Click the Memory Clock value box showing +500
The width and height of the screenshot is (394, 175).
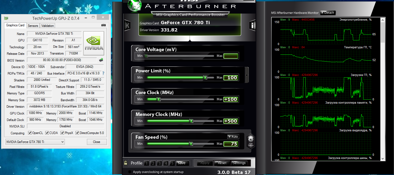coord(231,121)
